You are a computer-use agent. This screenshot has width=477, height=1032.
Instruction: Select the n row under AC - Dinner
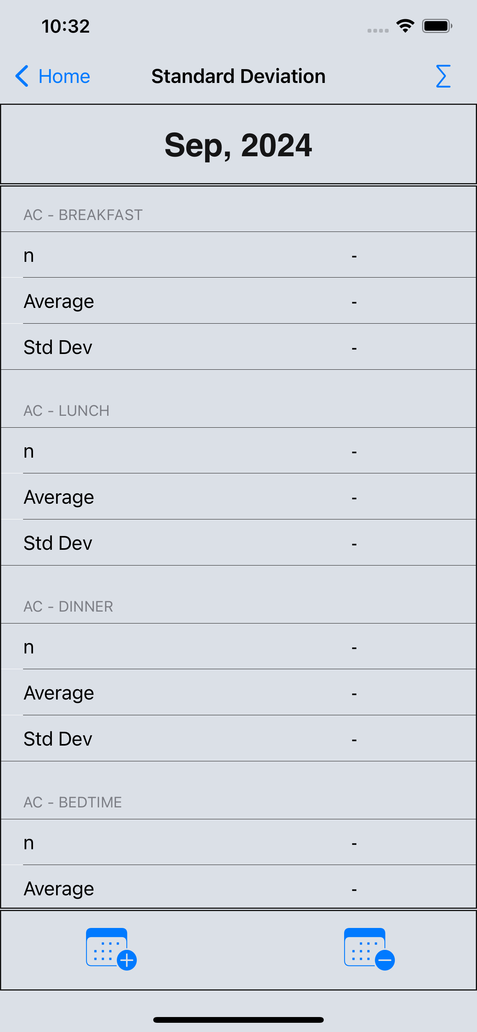coord(238,647)
